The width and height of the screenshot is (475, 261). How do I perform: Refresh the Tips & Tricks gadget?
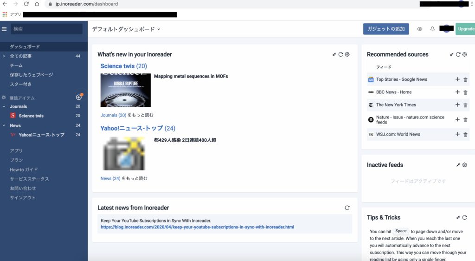click(465, 217)
